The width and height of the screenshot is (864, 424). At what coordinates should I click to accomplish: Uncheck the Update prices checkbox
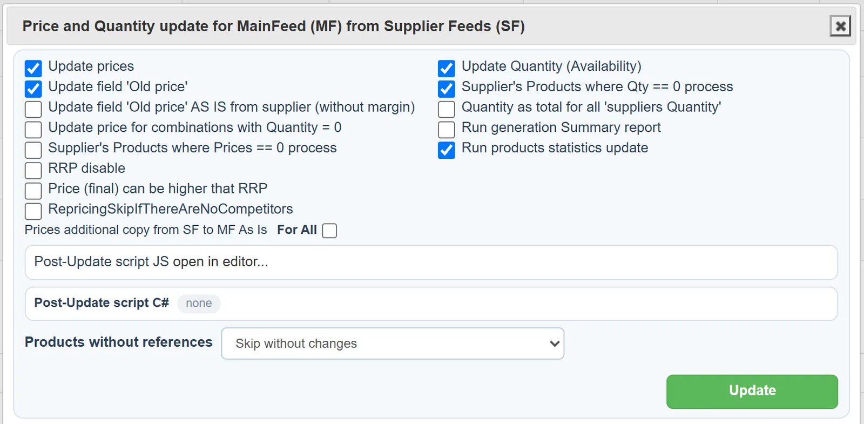pos(33,69)
